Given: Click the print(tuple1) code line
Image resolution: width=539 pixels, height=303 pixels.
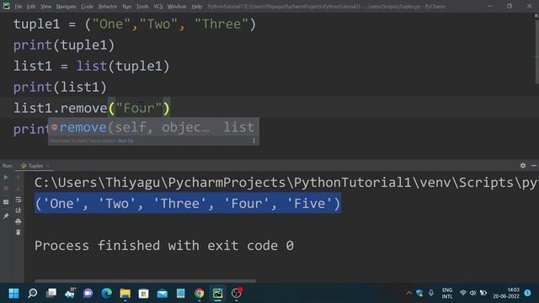Looking at the screenshot, I should [64, 45].
